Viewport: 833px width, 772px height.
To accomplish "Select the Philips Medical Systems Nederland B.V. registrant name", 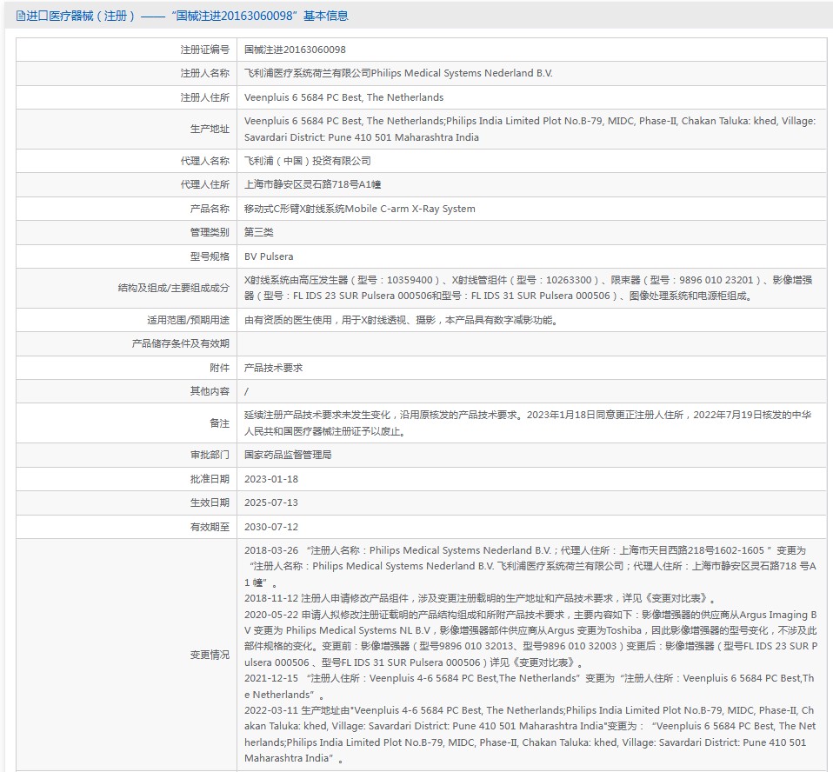I will [398, 73].
